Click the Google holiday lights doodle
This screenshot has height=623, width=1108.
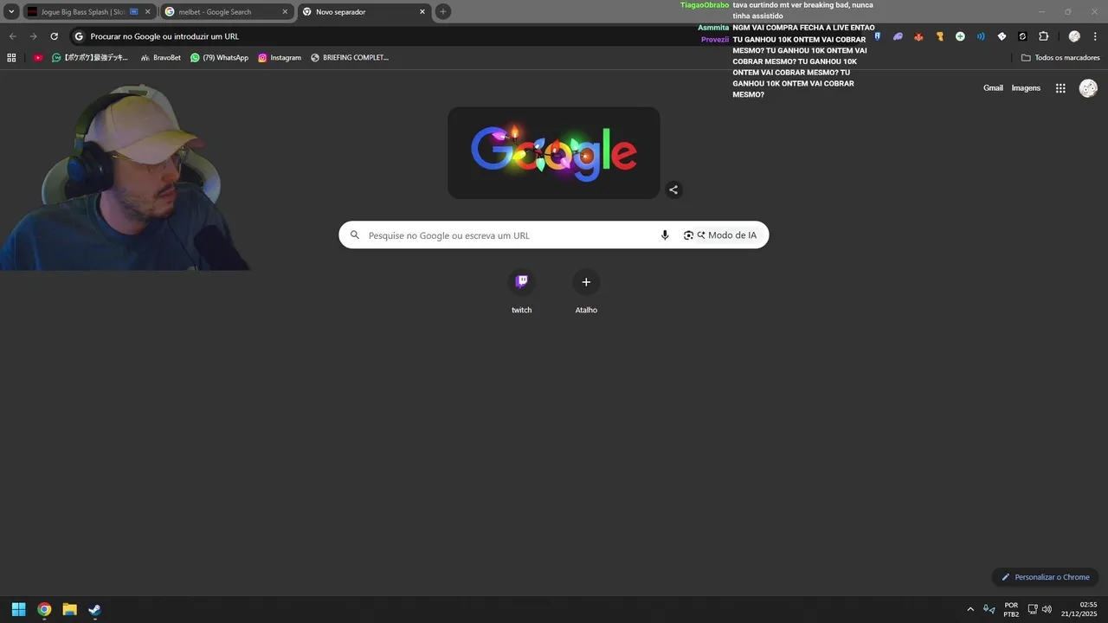(554, 153)
